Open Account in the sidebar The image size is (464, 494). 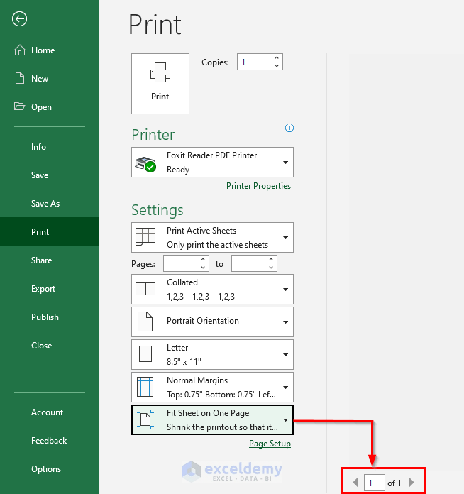(50, 412)
